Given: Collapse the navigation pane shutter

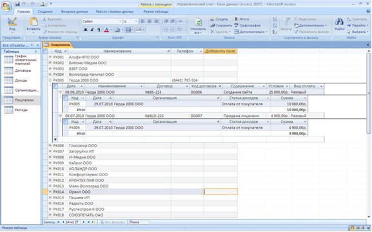Looking at the screenshot, I should pyautogui.click(x=37, y=45).
